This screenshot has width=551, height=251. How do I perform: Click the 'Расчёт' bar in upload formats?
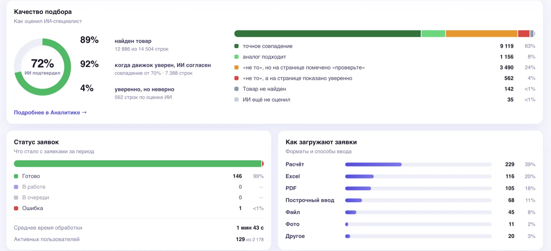[418, 165]
